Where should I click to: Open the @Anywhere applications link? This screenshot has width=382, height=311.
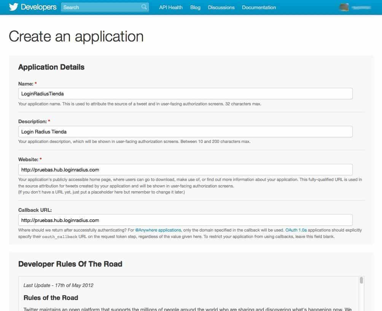click(158, 230)
